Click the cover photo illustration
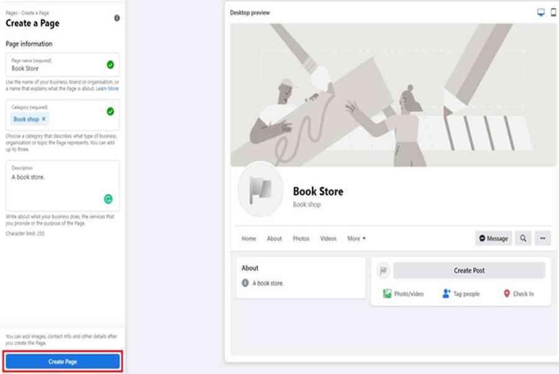The width and height of the screenshot is (559, 374). point(394,95)
